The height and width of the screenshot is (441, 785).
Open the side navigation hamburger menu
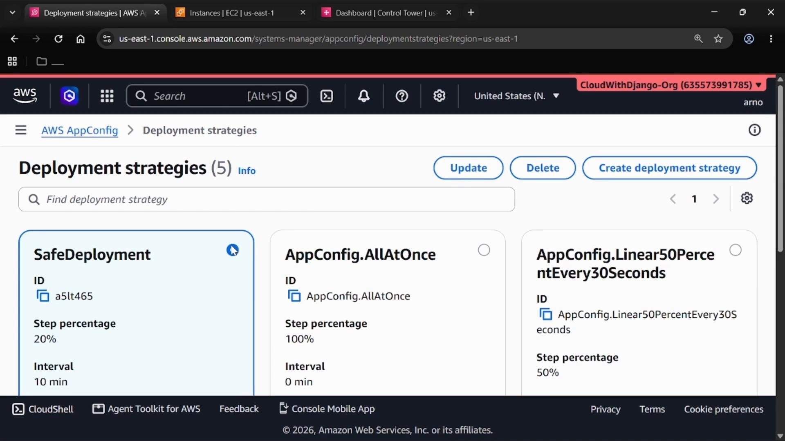[21, 130]
